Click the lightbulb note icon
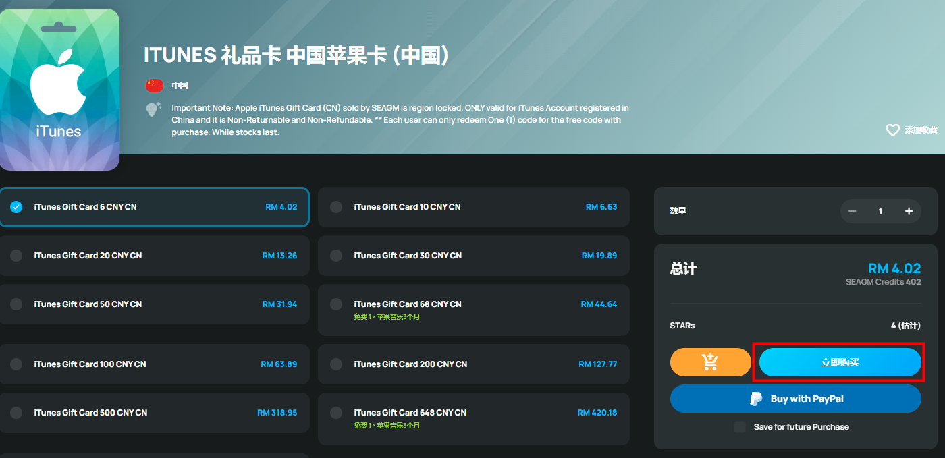945x458 pixels. tap(153, 109)
